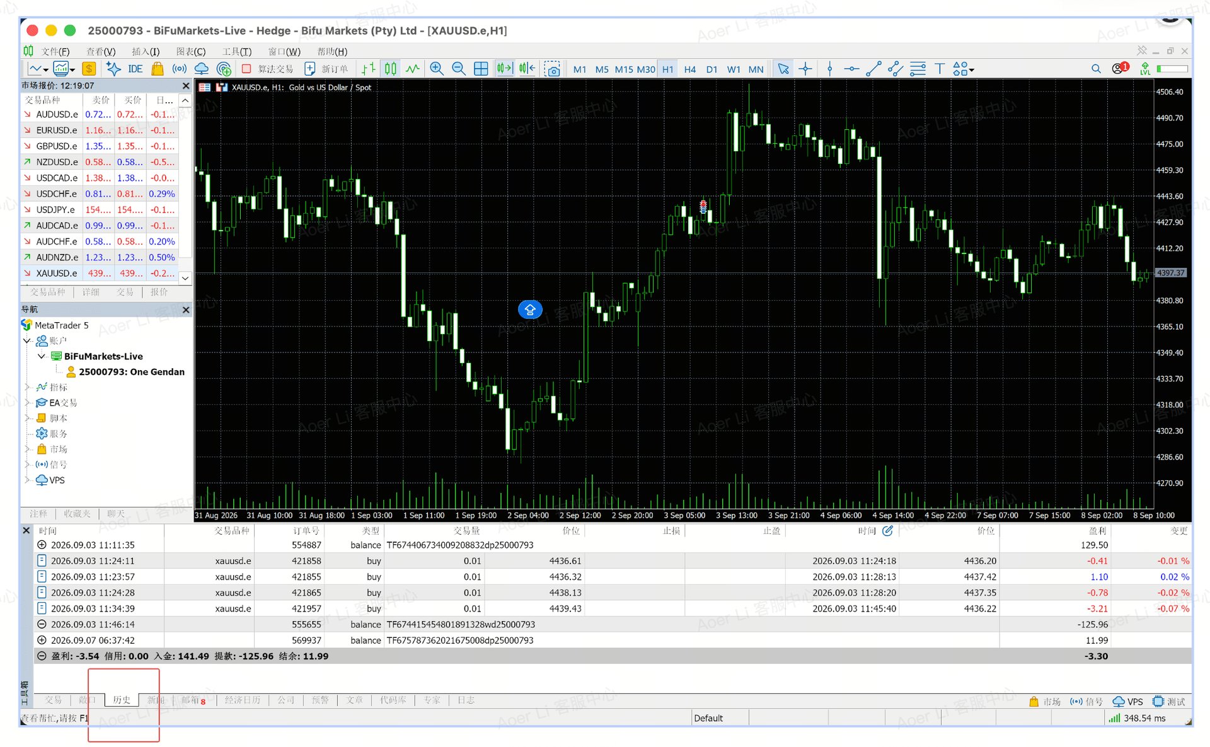Open the 图表(C) menu
Image resolution: width=1210 pixels, height=747 pixels.
191,52
